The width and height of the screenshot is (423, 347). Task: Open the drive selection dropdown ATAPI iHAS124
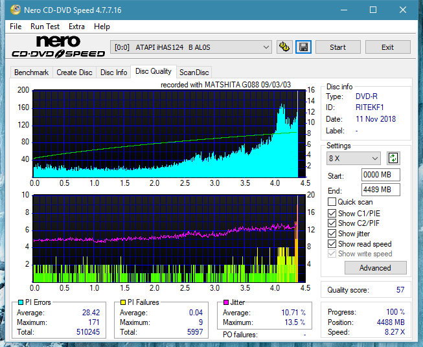[x=191, y=47]
